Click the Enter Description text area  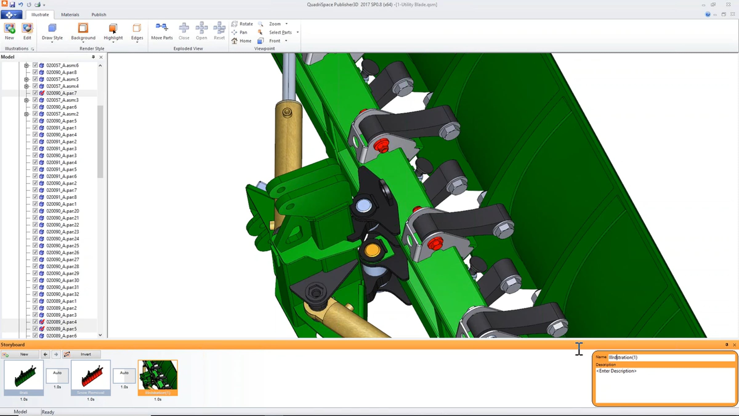(x=665, y=385)
